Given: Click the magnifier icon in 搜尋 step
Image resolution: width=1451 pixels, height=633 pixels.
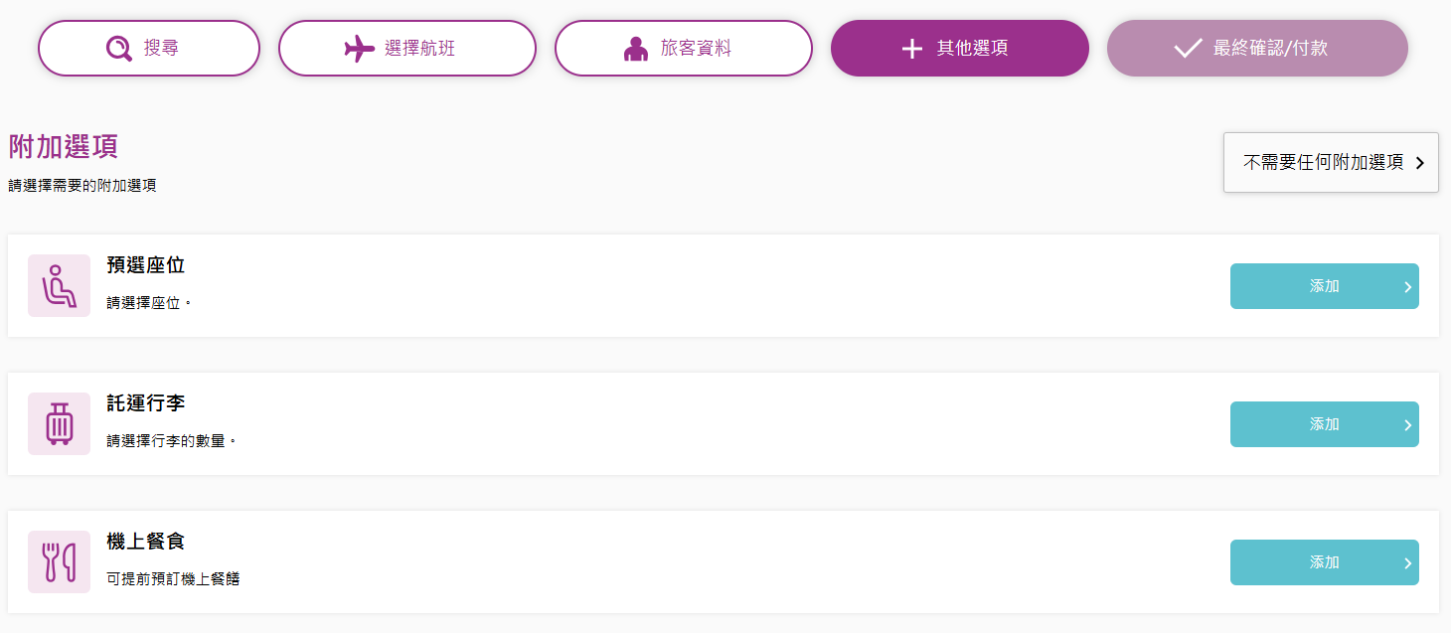Looking at the screenshot, I should [119, 48].
